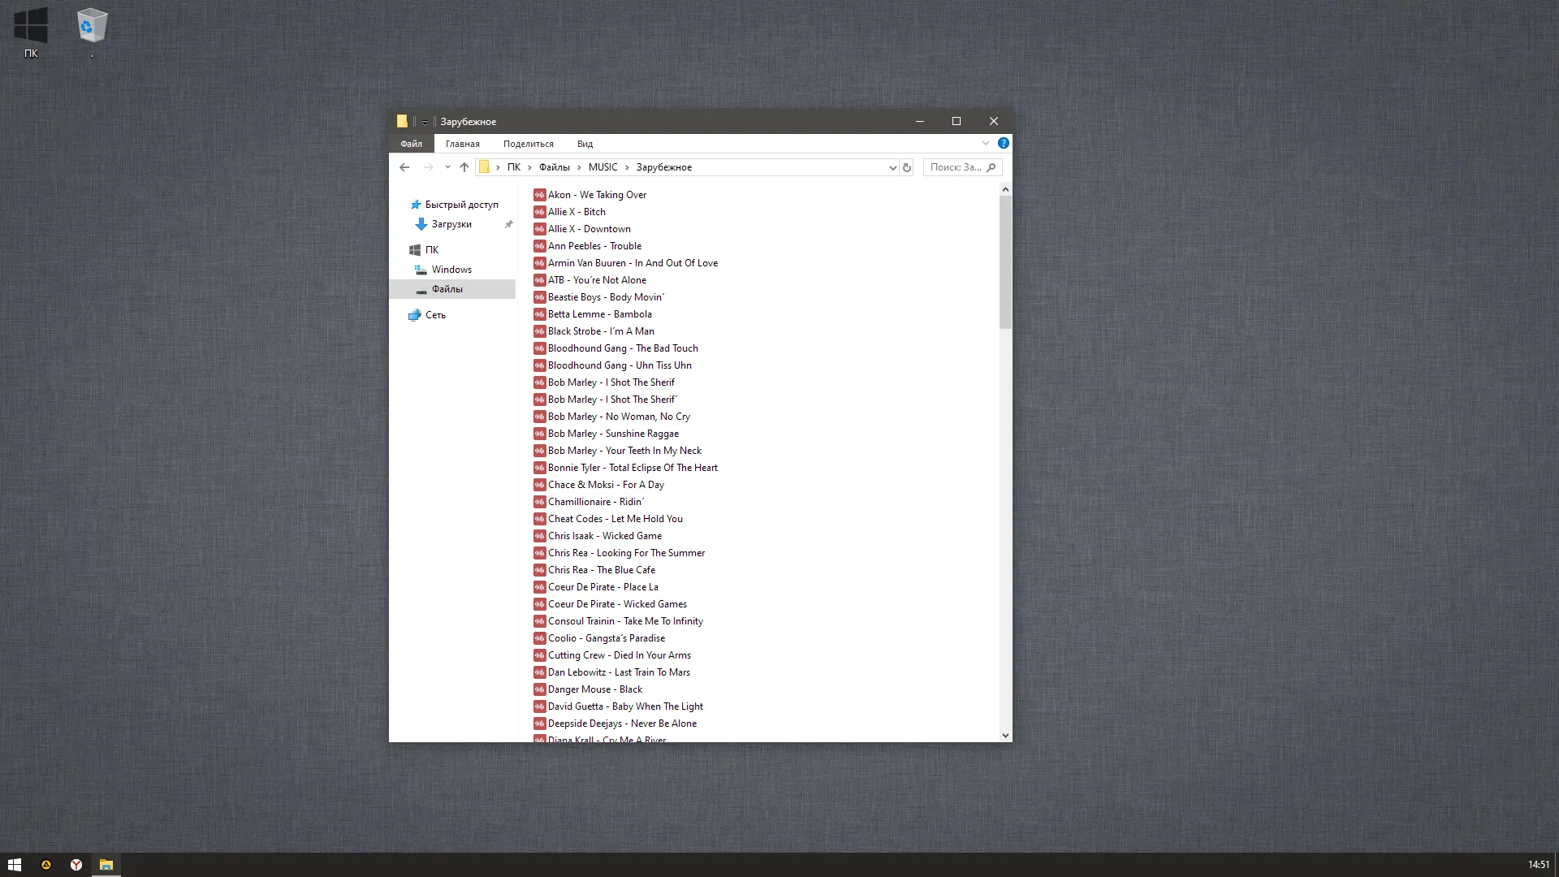Open the Файл ribbon tab

pos(411,144)
